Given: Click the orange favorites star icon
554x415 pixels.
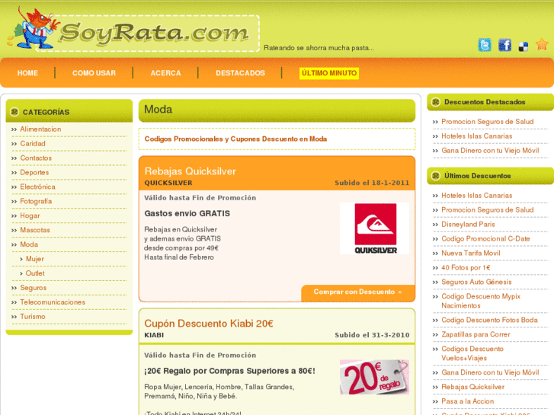Looking at the screenshot, I should [542, 44].
